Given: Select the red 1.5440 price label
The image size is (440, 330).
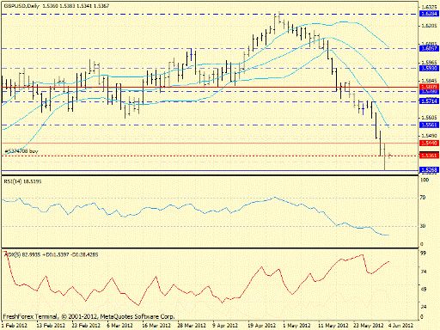Looking at the screenshot, I should [429, 143].
